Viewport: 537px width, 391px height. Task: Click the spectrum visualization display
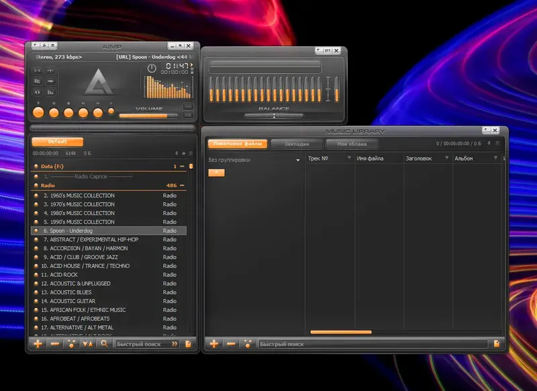pyautogui.click(x=168, y=87)
